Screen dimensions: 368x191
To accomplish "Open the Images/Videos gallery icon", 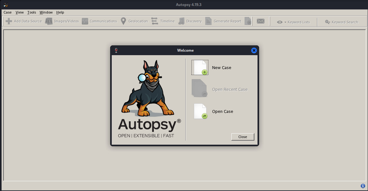I will coord(48,21).
